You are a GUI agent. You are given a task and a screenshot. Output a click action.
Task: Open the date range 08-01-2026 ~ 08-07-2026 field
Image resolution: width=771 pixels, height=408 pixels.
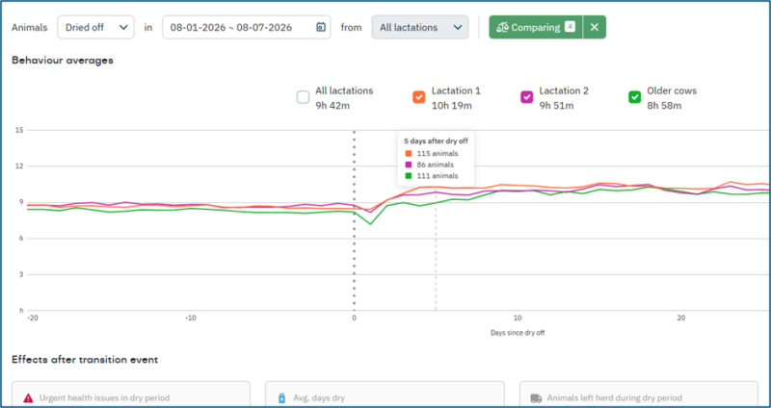pos(247,28)
